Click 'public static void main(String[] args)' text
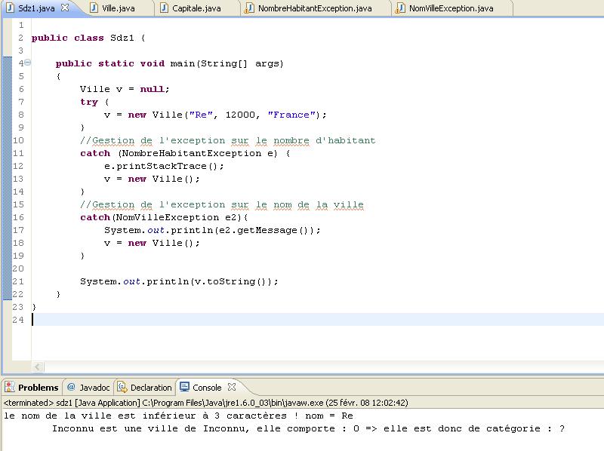Image resolution: width=604 pixels, height=451 pixels. 169,63
